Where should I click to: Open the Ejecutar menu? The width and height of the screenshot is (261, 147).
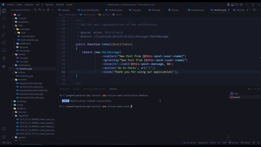pyautogui.click(x=49, y=4)
